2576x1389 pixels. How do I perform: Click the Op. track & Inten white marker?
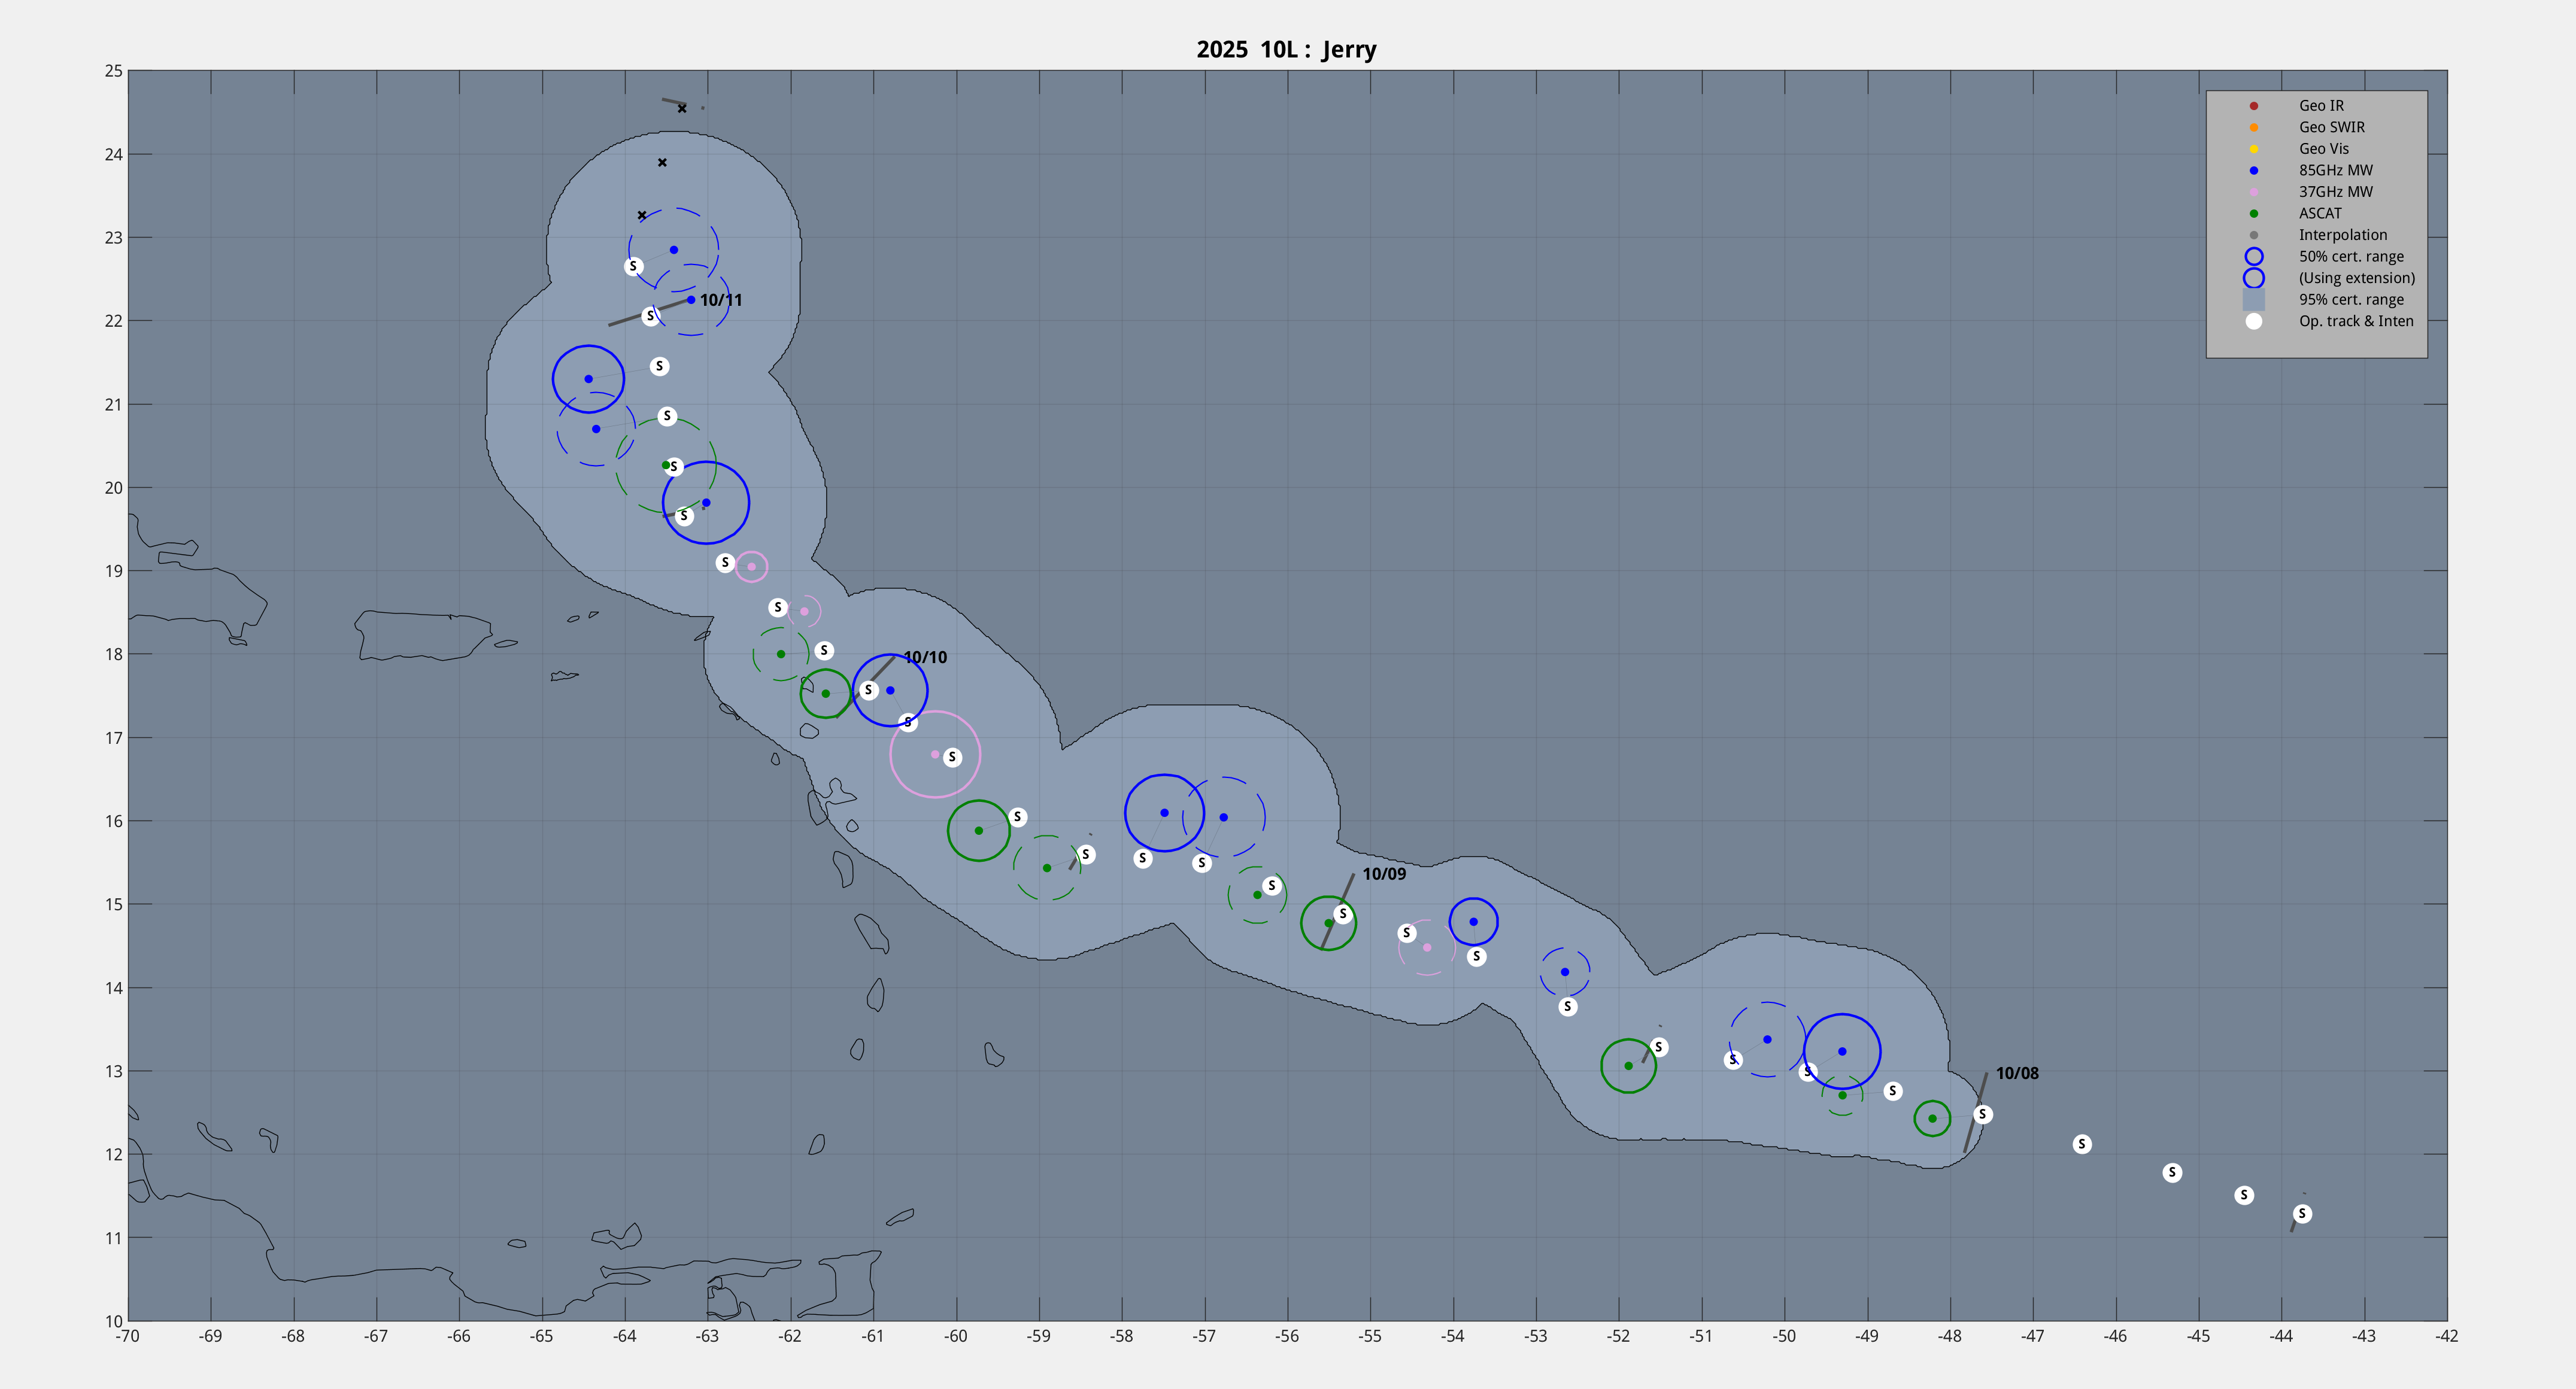(2253, 321)
